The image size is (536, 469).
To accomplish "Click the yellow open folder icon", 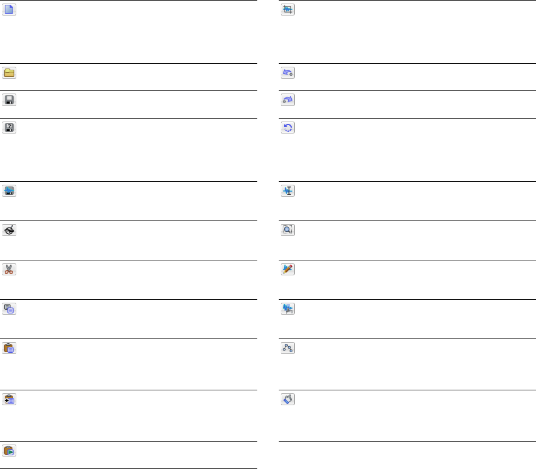I will tap(10, 73).
